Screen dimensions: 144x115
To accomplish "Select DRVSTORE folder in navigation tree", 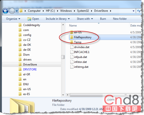I will [30, 69].
